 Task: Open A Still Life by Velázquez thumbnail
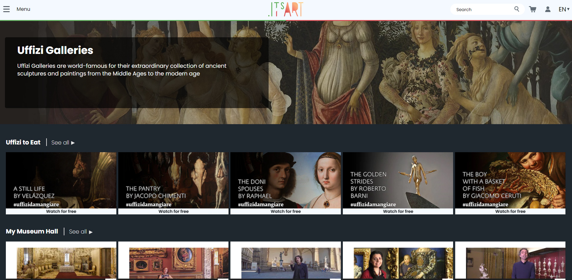tap(61, 180)
